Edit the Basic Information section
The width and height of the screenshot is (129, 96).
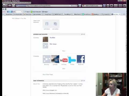pos(83,81)
